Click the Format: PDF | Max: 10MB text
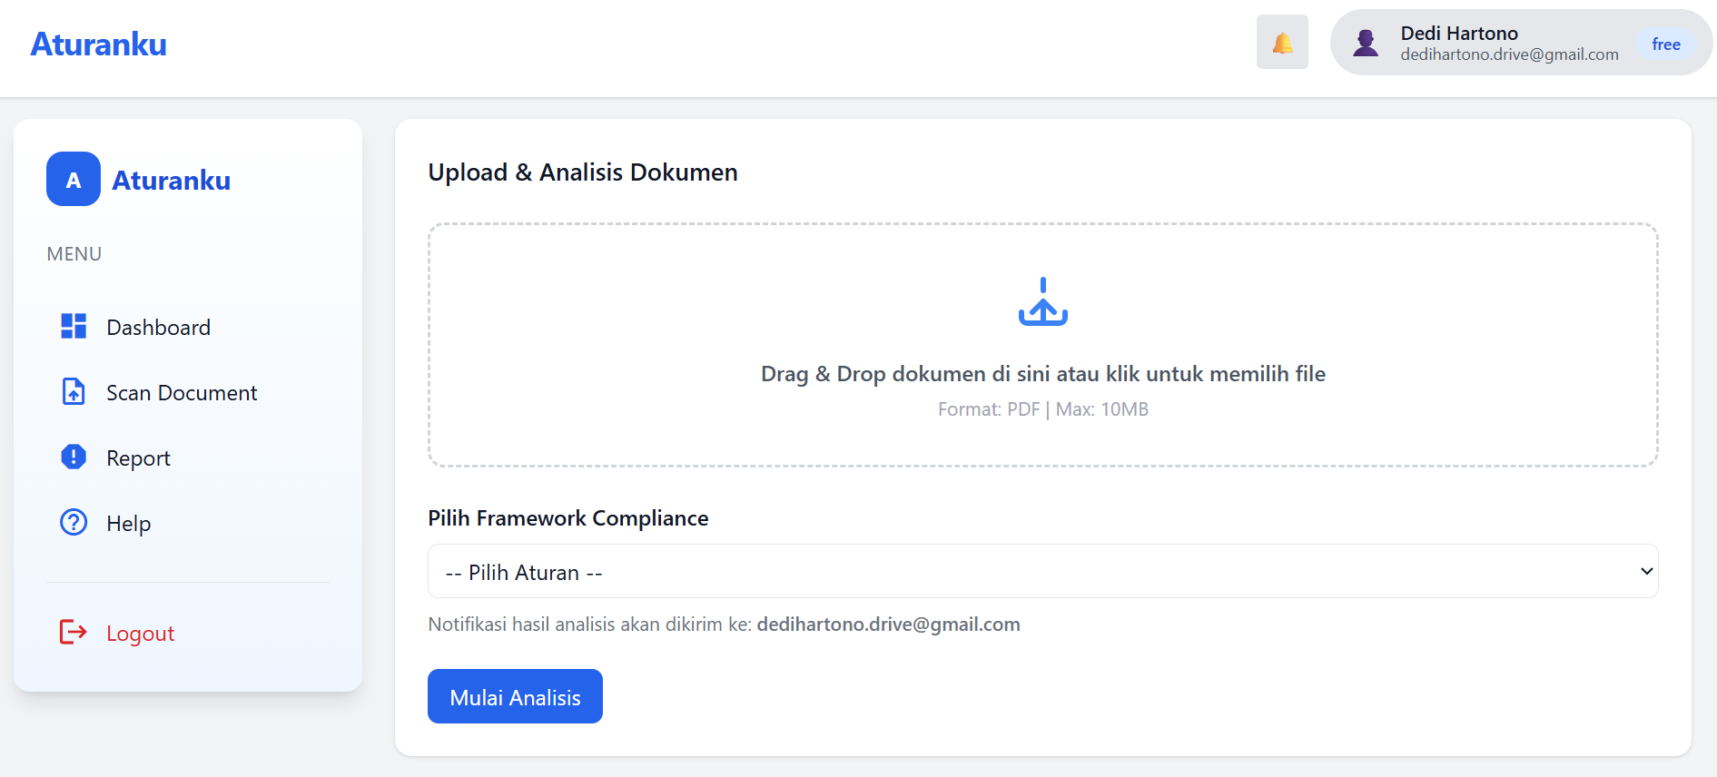This screenshot has height=777, width=1717. (x=1042, y=409)
